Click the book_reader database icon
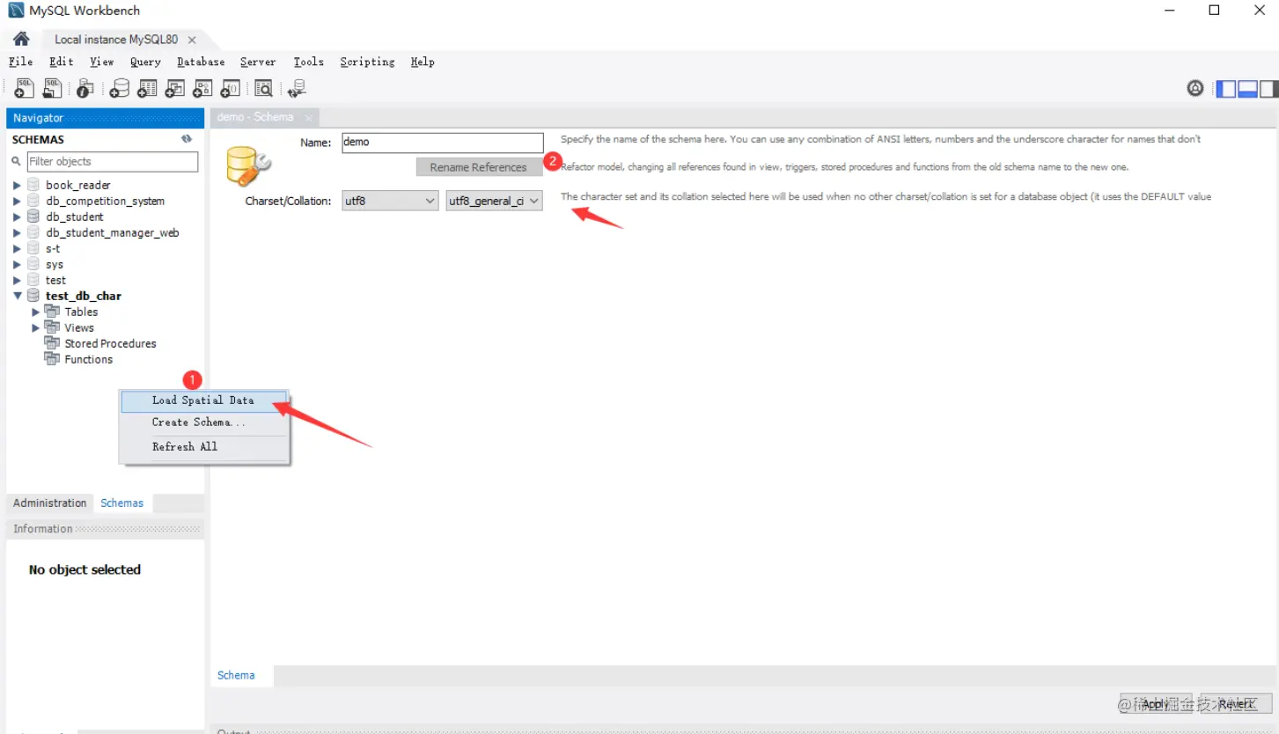1279x734 pixels. pyautogui.click(x=33, y=185)
